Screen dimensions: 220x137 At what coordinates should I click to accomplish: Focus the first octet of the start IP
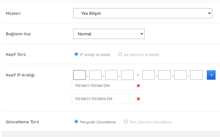(x=79, y=75)
